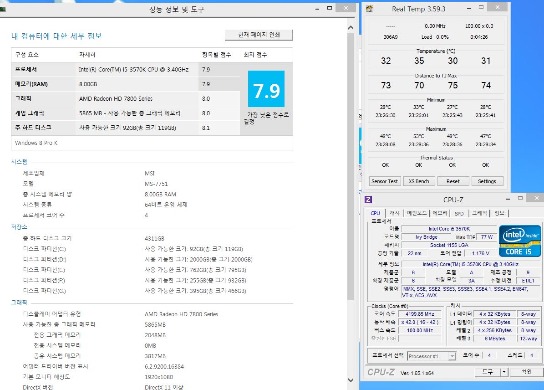Click the 버스 속도 value 100.00 MHz

pos(420,330)
